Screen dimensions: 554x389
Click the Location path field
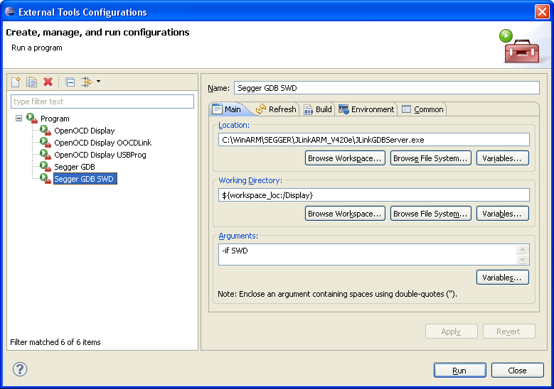pos(374,140)
